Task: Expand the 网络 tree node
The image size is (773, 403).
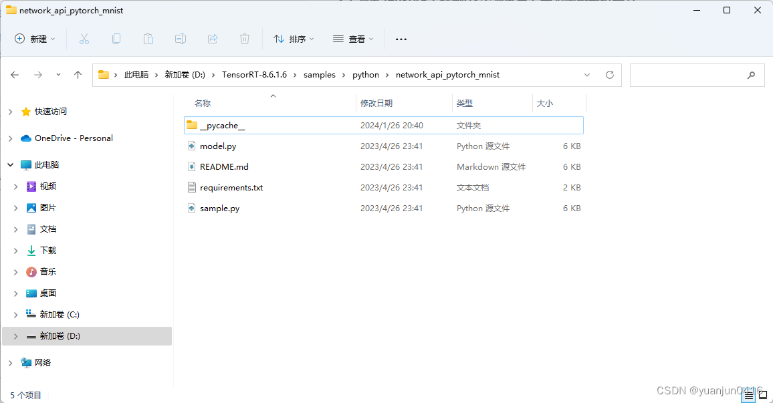Action: click(10, 363)
